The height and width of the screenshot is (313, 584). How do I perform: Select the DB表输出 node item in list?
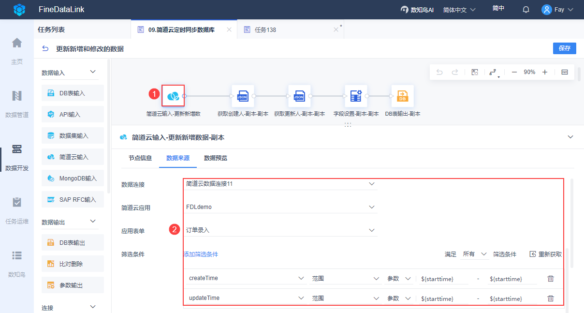73,242
